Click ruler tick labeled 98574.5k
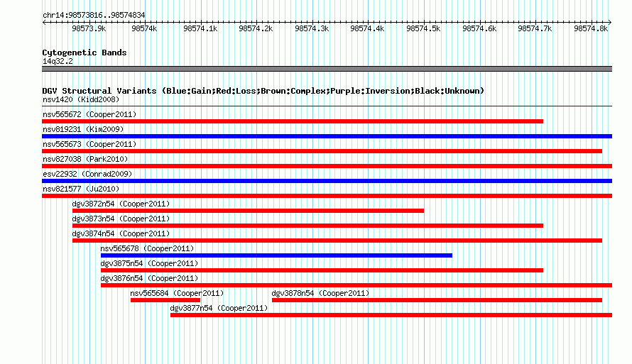 [423, 28]
